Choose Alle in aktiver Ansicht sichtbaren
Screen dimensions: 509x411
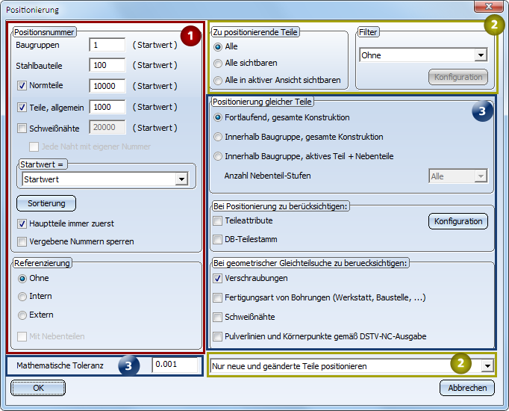(x=217, y=80)
